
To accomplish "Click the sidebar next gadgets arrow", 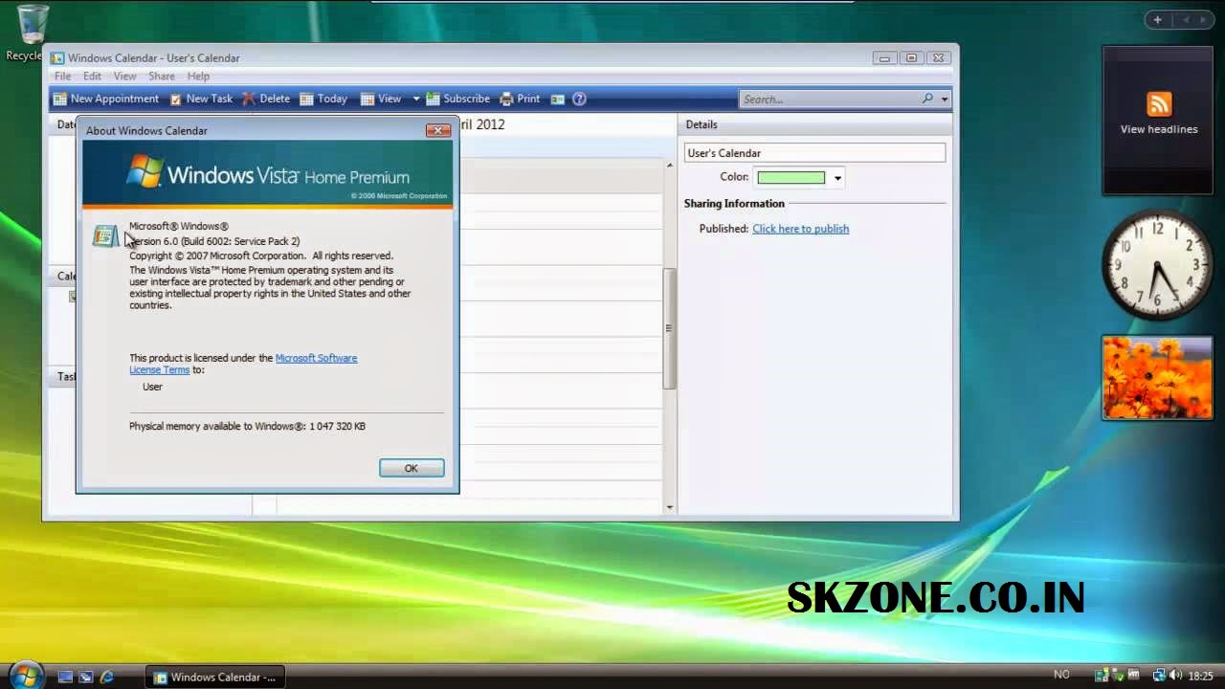I will (x=1204, y=20).
